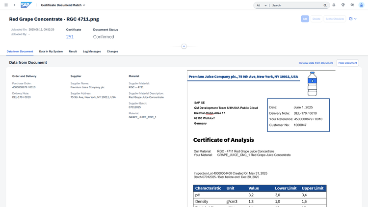This screenshot has height=207, width=368.
Task: Click supplier batch value 07012025
Action: [135, 107]
